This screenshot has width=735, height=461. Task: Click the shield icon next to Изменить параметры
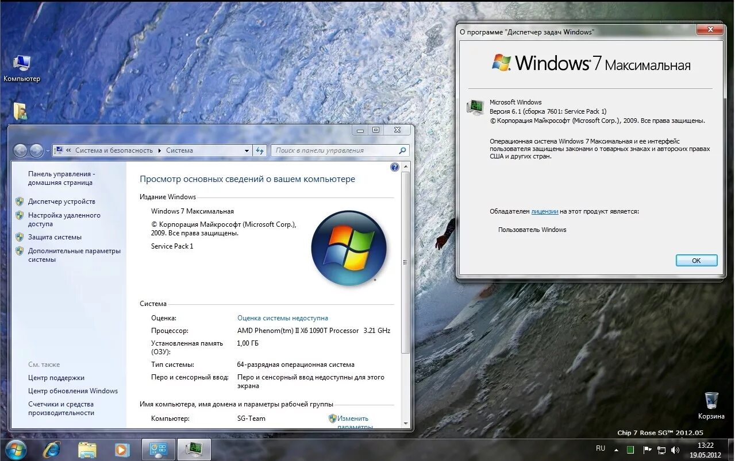(333, 419)
